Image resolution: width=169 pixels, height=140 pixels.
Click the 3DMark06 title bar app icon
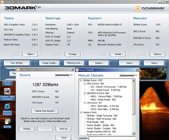pyautogui.click(x=2, y=2)
